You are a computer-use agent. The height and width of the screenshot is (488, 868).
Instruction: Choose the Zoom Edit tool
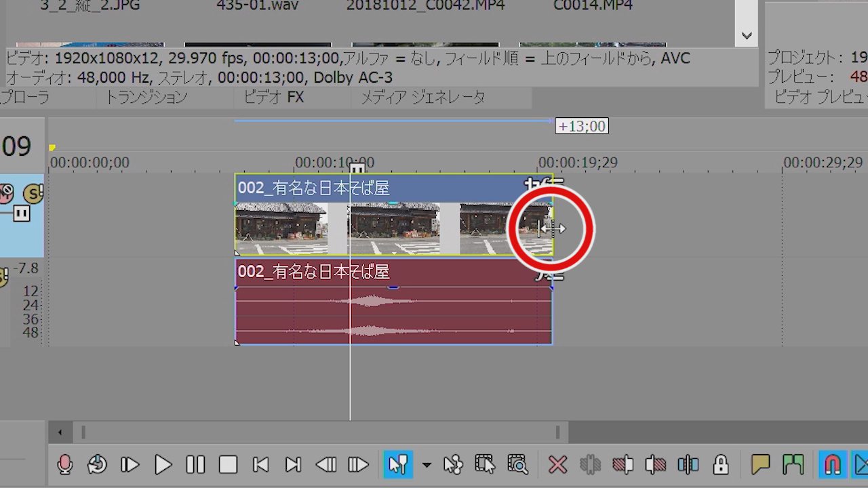coord(517,464)
